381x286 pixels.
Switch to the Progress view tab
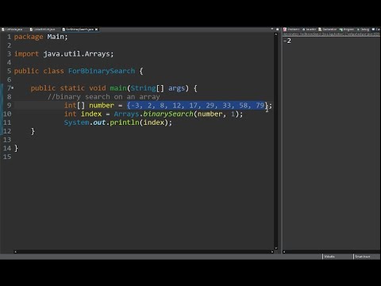click(x=347, y=29)
